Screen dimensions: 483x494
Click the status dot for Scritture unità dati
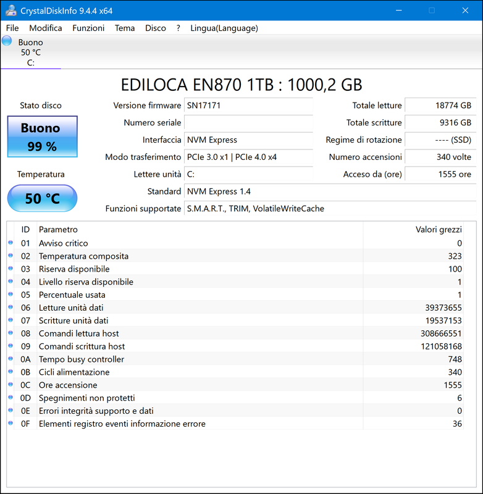pos(10,320)
